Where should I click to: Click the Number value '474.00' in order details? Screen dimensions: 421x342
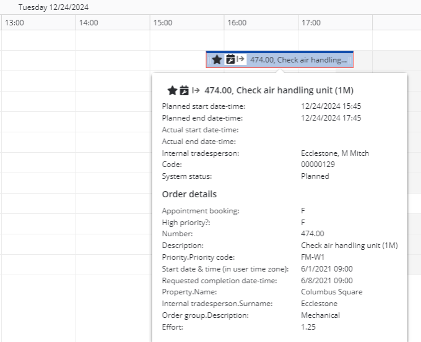(x=313, y=234)
